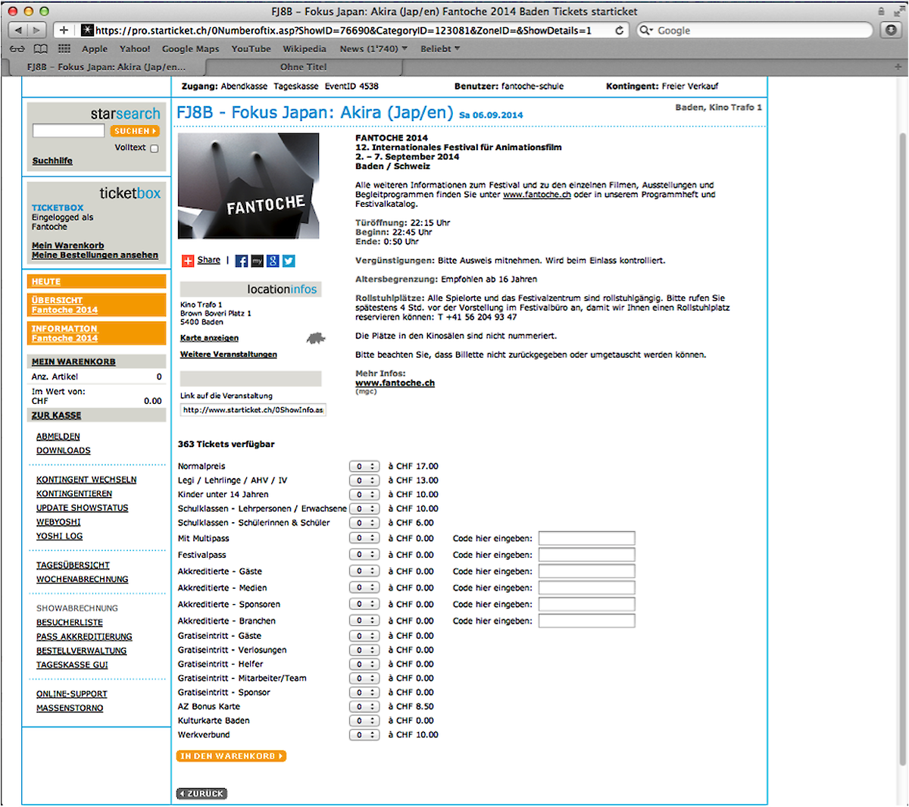Click the Mit Multipass code input field
Viewport: 909px width, 807px height.
pyautogui.click(x=586, y=538)
